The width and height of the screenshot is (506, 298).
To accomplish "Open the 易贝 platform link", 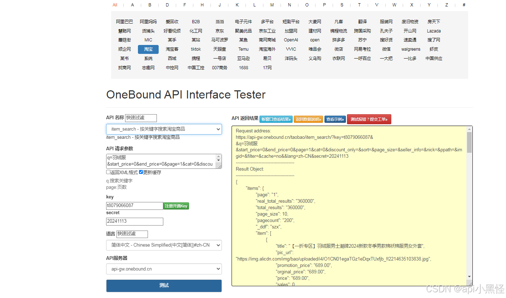I will (x=267, y=59).
